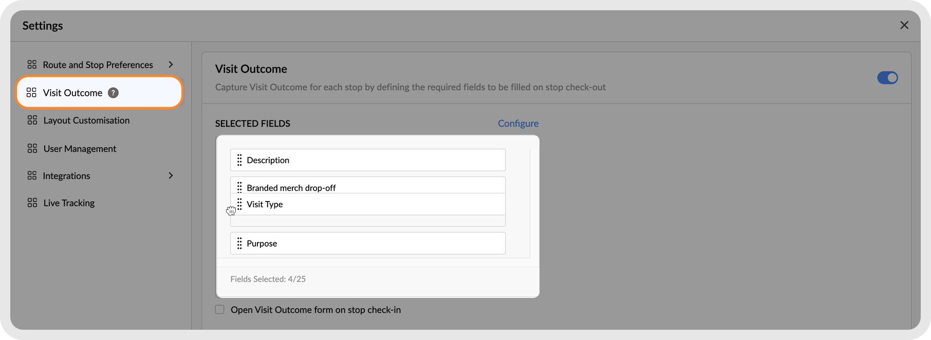Go to User Management settings
931x340 pixels.
point(80,149)
